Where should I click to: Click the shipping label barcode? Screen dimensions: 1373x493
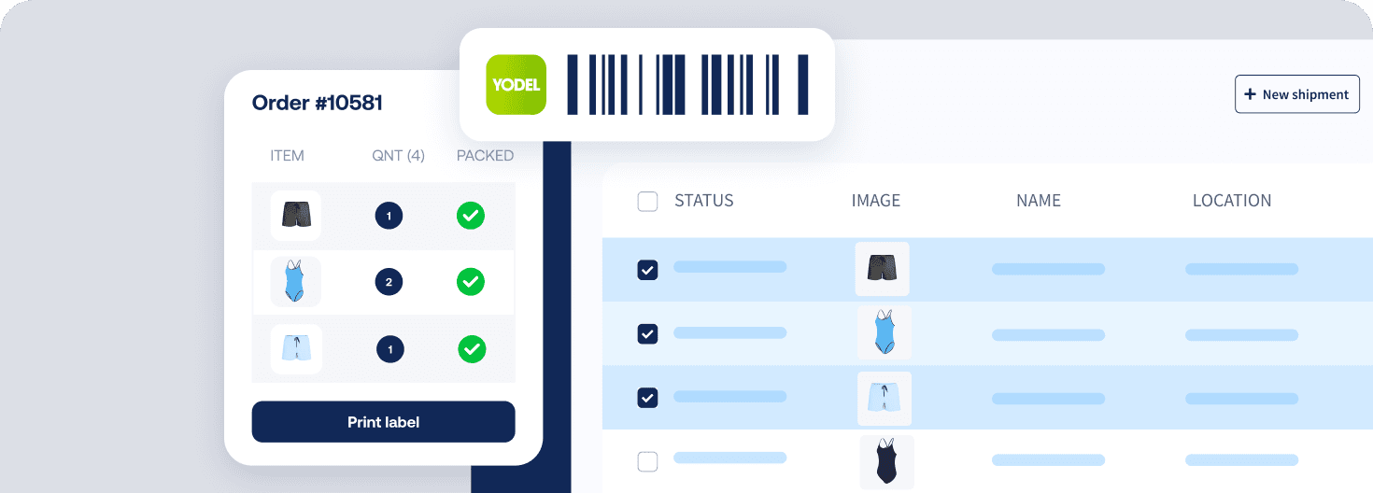[x=688, y=85]
